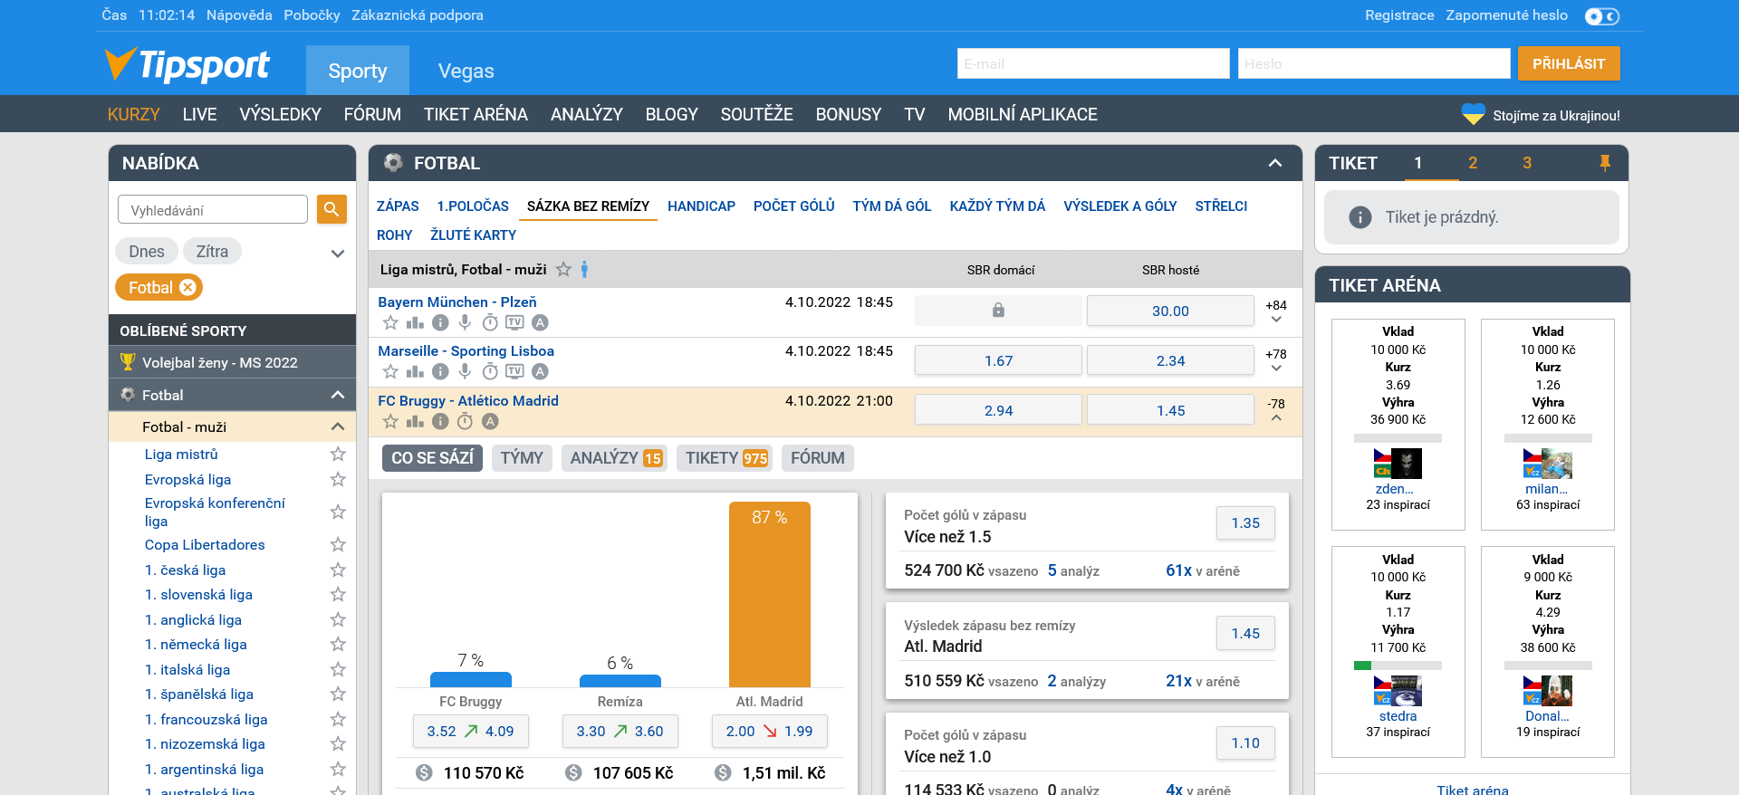This screenshot has width=1739, height=795.
Task: Click the PŘIHLÁSIT button
Action: 1569,63
